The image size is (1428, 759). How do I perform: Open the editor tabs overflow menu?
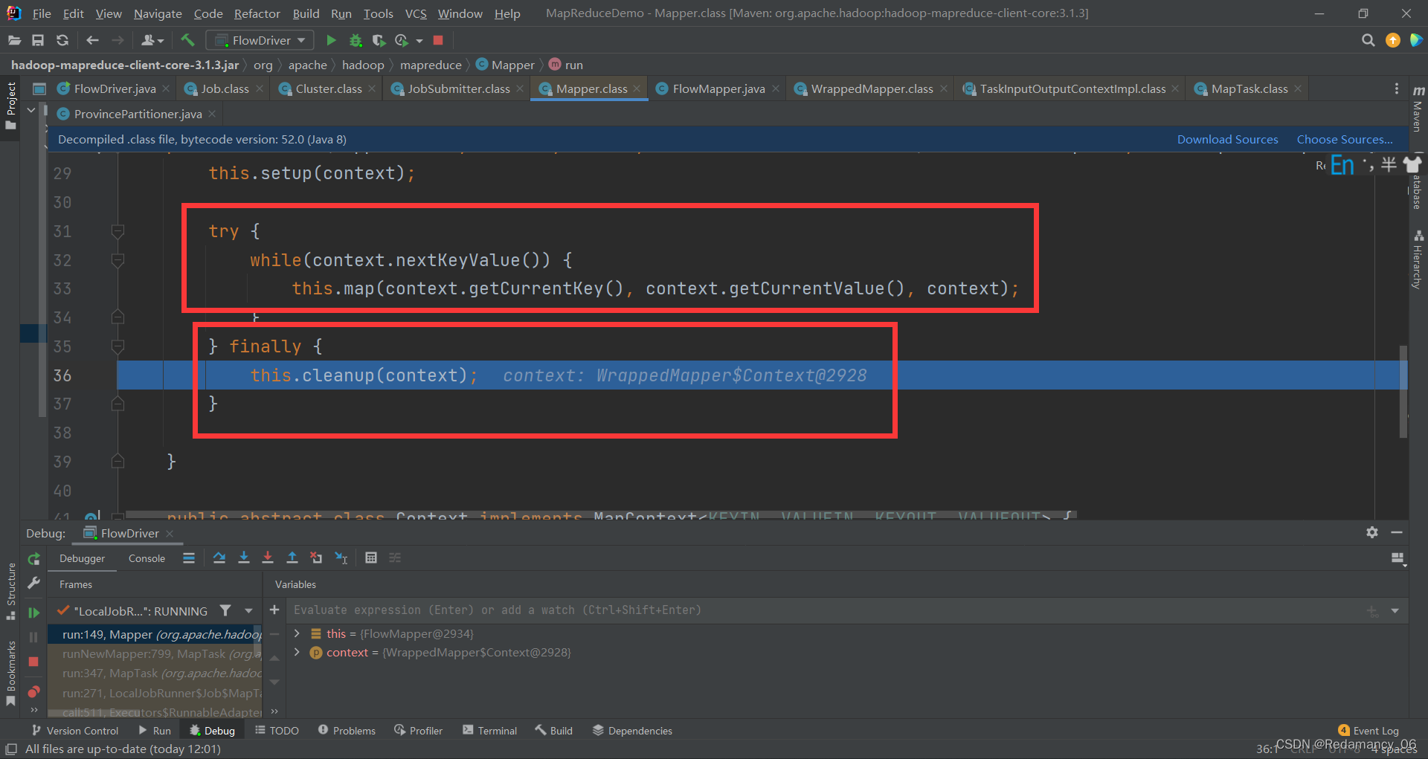tap(1396, 88)
